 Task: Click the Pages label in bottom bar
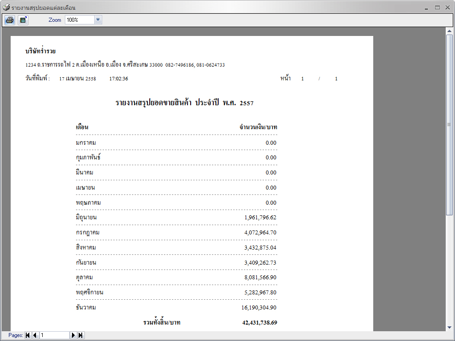point(16,335)
